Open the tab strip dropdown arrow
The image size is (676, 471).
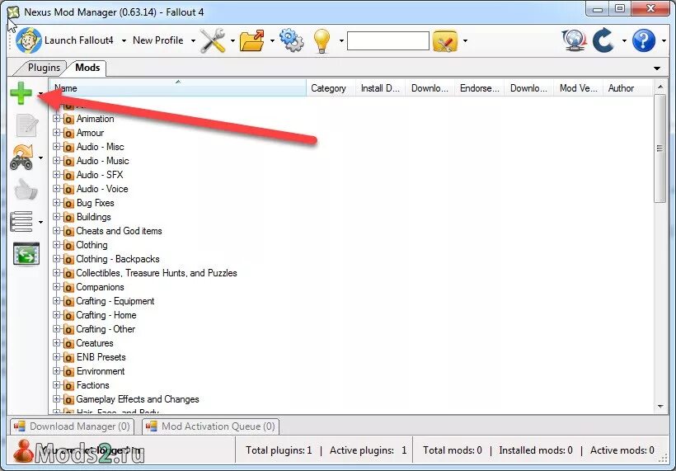(x=657, y=68)
